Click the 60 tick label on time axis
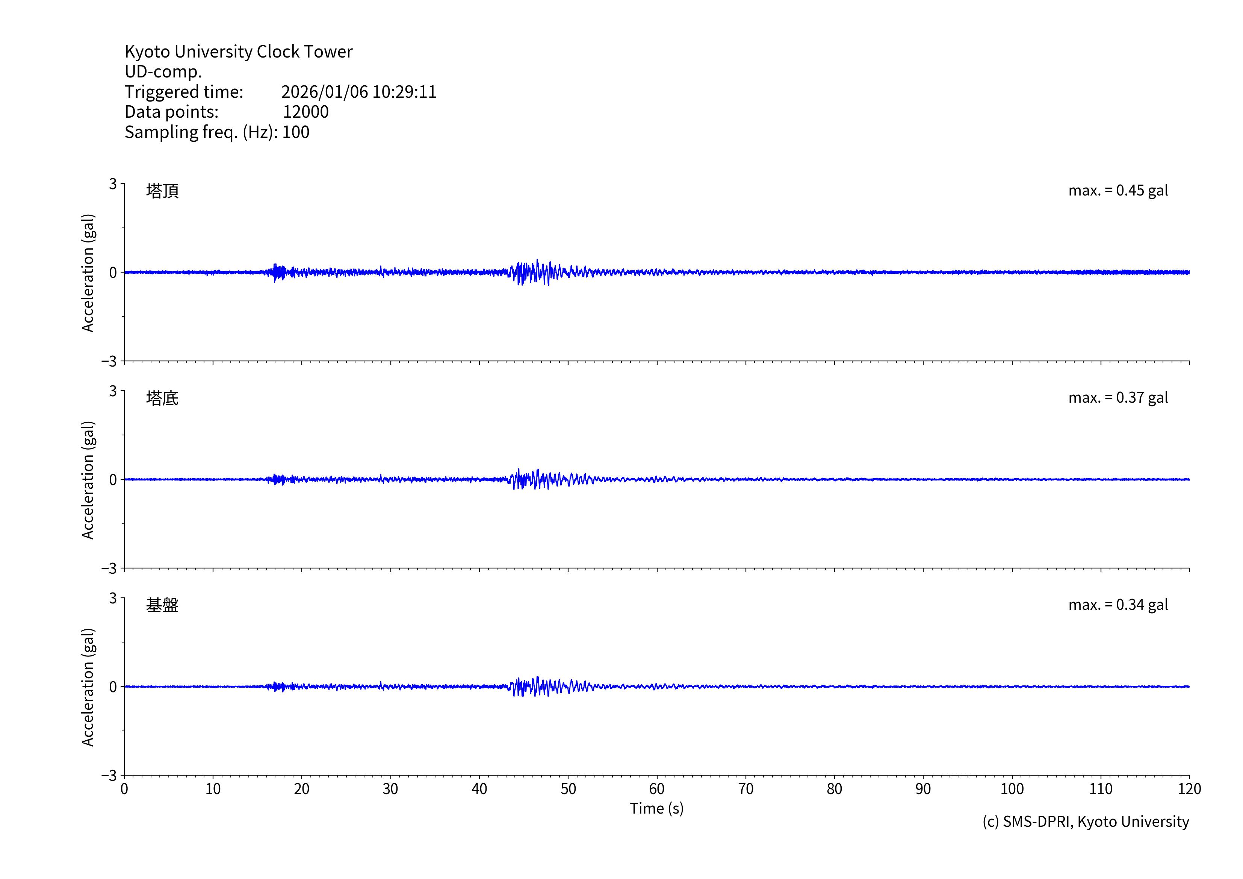Viewport: 1243px width, 879px height. (x=656, y=788)
